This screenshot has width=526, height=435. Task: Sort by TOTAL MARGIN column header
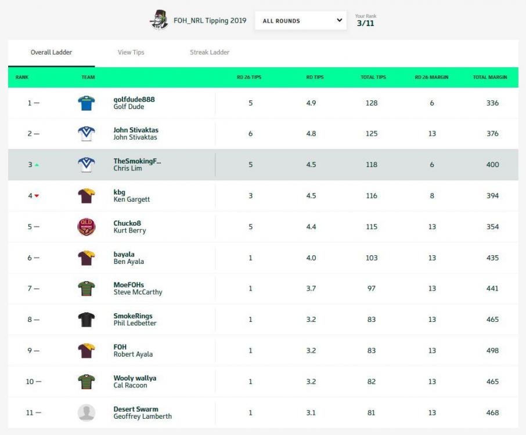[x=490, y=77]
